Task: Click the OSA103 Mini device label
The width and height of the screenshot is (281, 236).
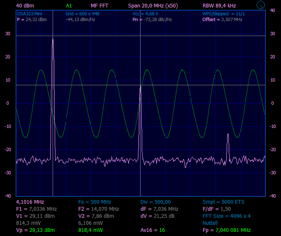Action: pyautogui.click(x=29, y=14)
